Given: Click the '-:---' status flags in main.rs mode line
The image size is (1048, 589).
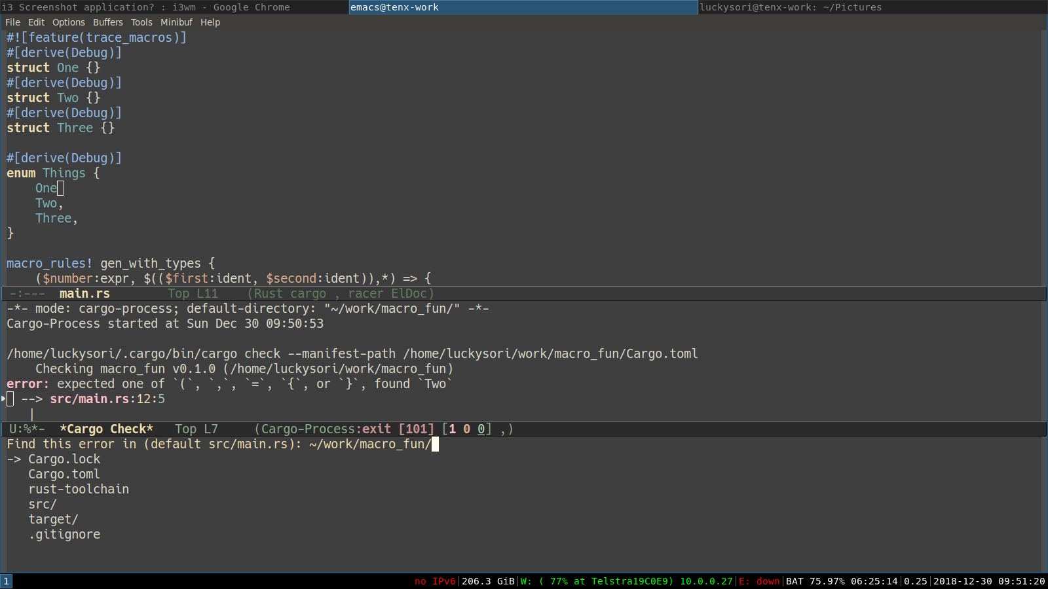Looking at the screenshot, I should click(27, 294).
